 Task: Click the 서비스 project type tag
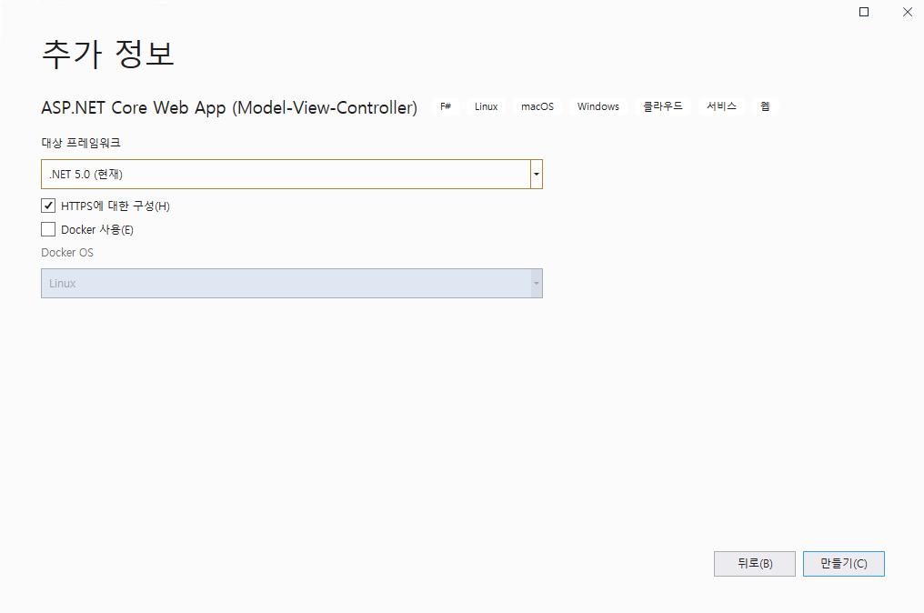[722, 106]
